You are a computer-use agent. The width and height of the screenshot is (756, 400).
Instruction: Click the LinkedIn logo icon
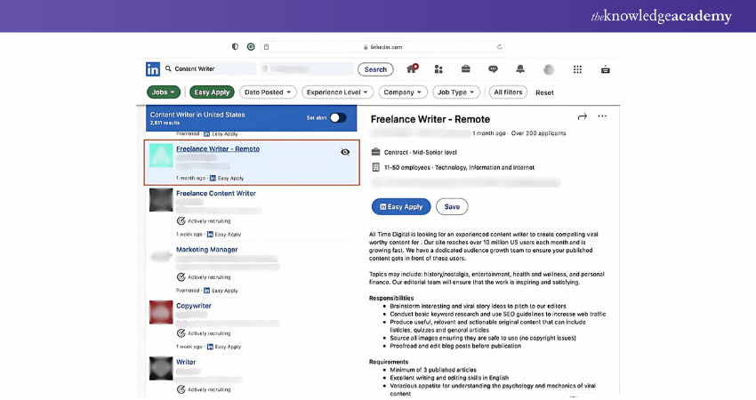click(x=153, y=69)
